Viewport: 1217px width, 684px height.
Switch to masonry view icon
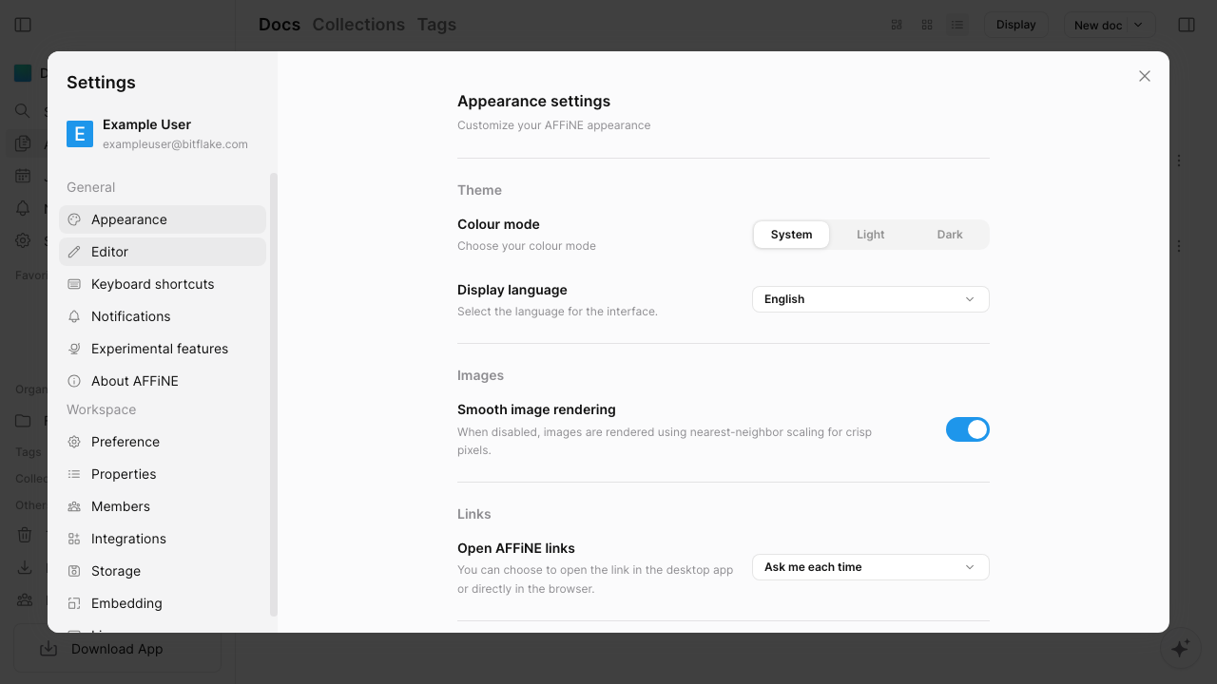[897, 25]
